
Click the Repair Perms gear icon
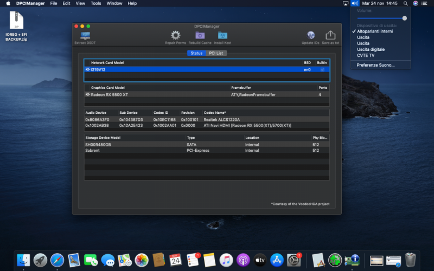coord(175,36)
